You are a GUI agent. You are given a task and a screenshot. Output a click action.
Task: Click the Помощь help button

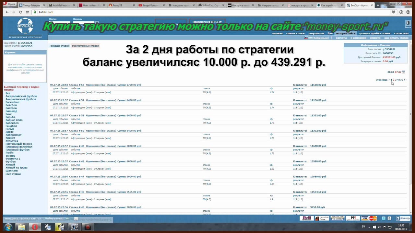(403, 218)
